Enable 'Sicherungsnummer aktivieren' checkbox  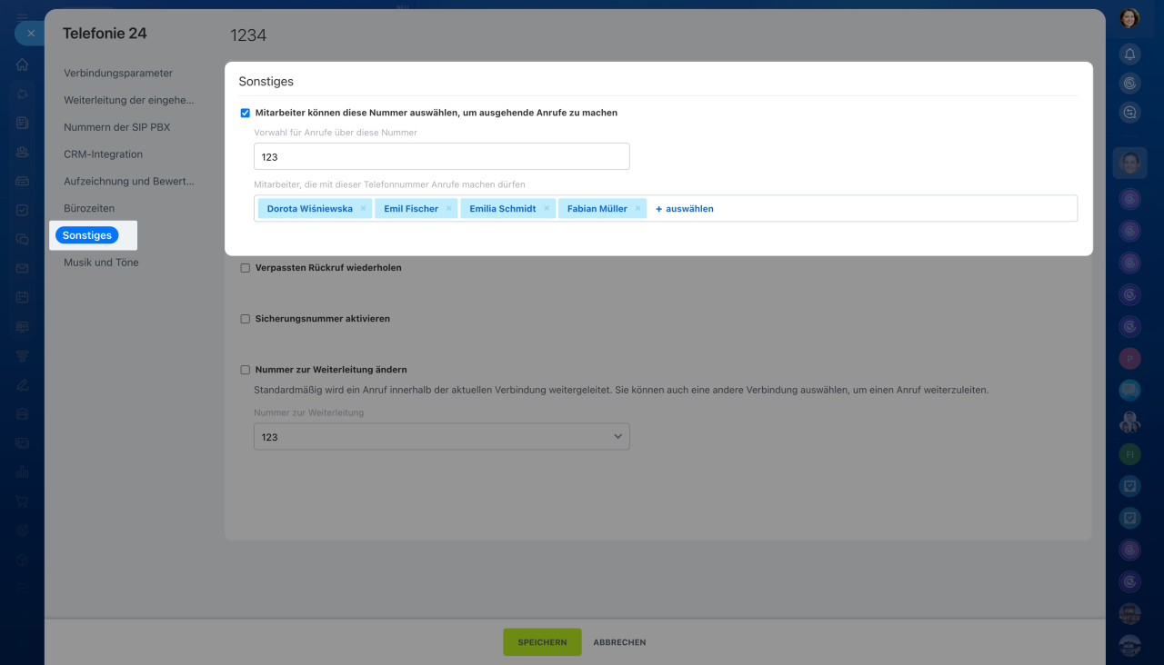pyautogui.click(x=245, y=319)
